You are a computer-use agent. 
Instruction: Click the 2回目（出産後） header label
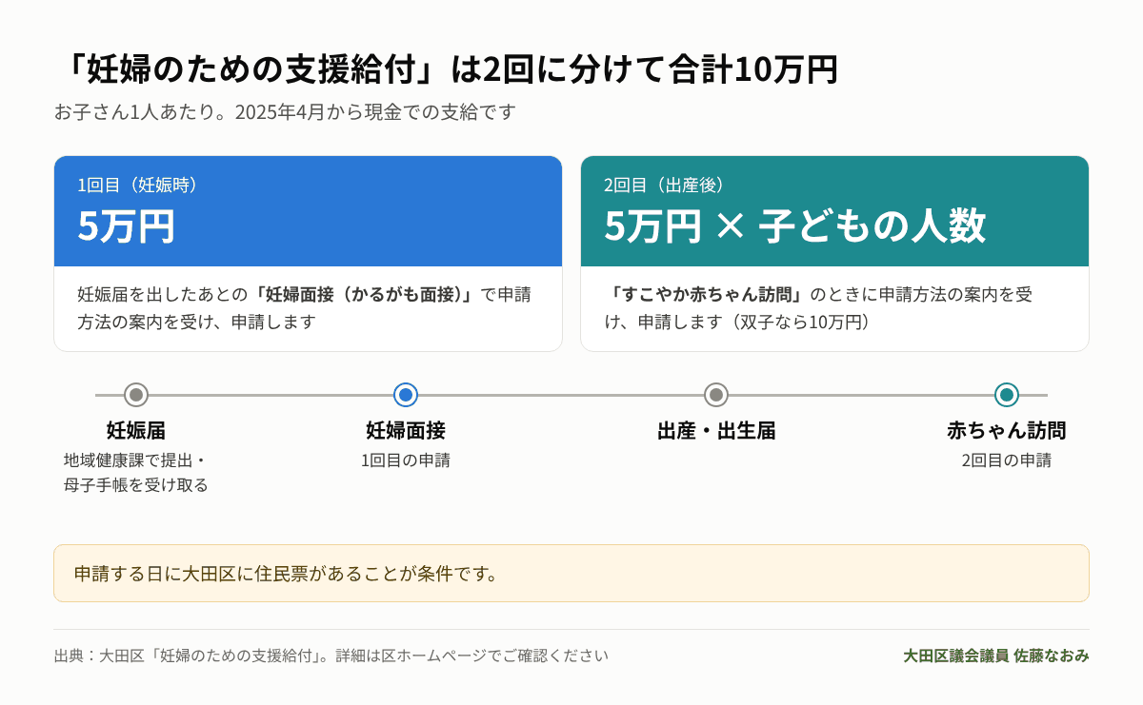[x=665, y=186]
